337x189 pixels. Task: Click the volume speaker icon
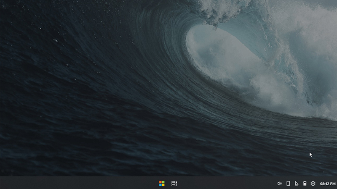click(x=279, y=184)
